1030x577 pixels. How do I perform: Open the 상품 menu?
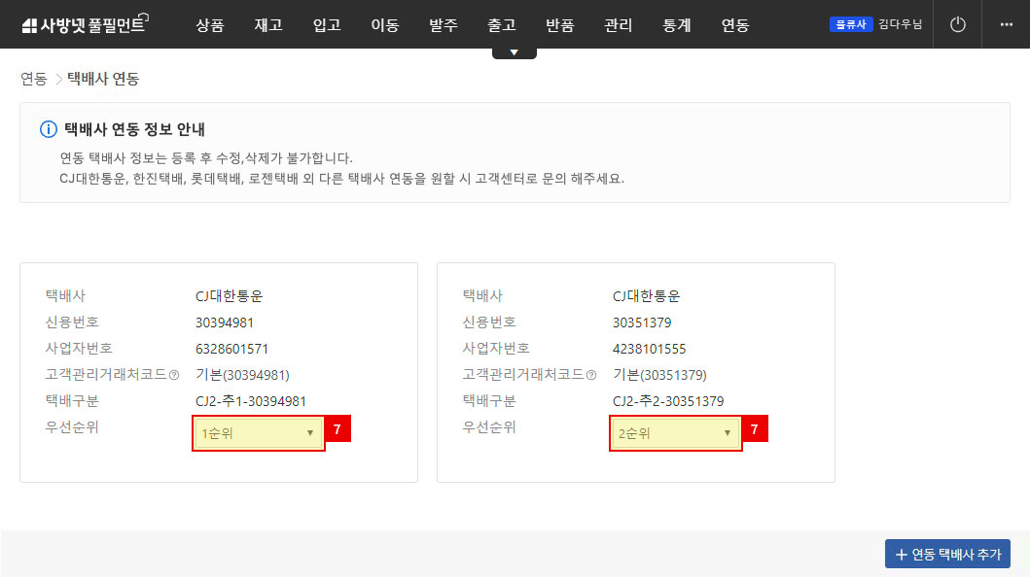click(x=209, y=25)
